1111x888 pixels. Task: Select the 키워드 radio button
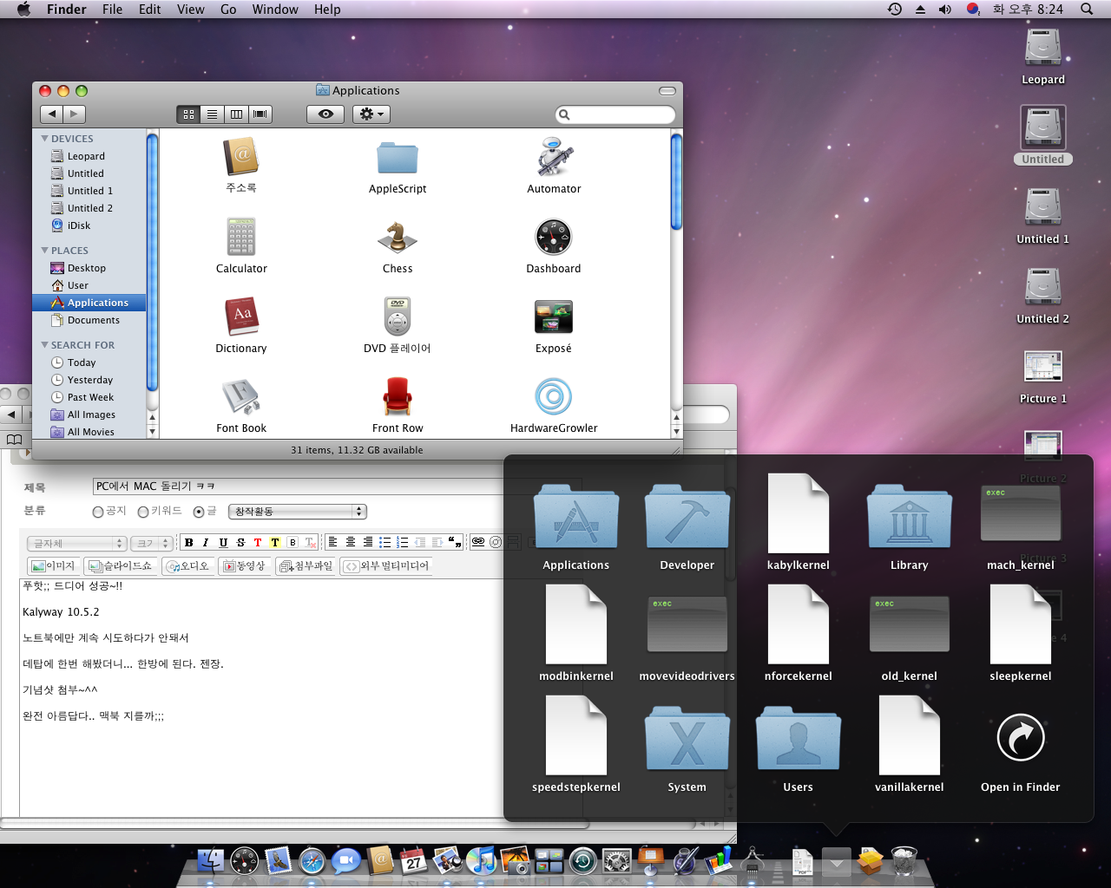click(143, 512)
